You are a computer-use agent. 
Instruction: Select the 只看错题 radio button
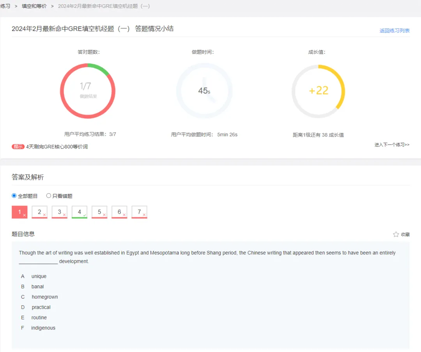(x=49, y=196)
